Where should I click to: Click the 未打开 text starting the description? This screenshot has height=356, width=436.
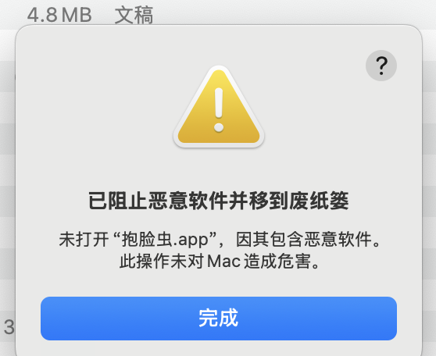click(84, 240)
